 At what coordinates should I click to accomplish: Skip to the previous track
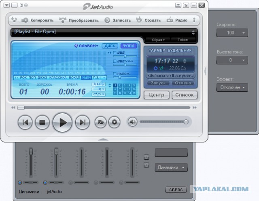click(x=25, y=122)
